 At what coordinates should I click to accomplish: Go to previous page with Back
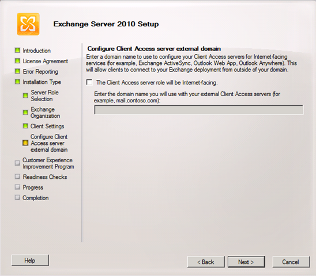click(x=206, y=262)
